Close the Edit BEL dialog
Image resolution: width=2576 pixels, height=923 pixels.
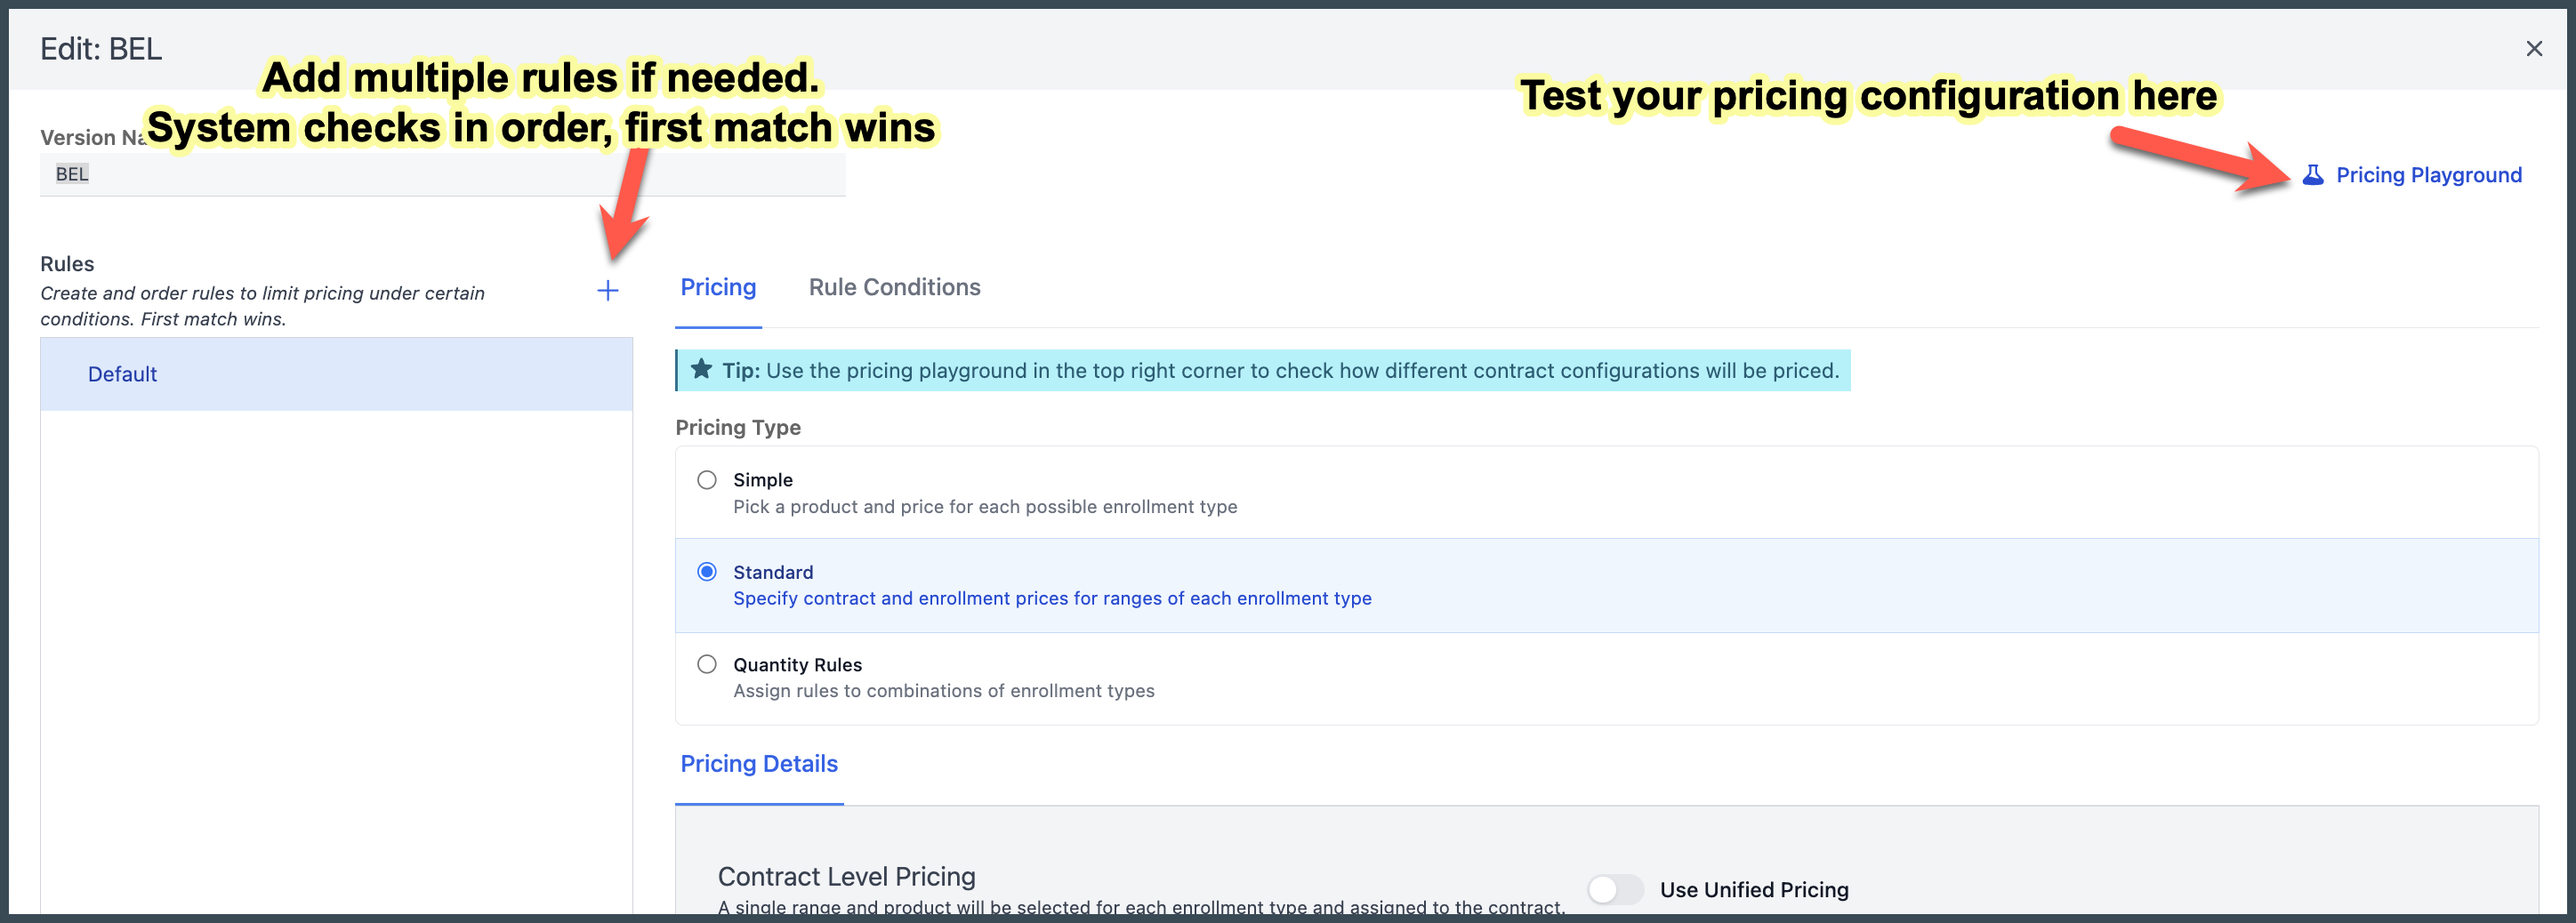[2533, 49]
